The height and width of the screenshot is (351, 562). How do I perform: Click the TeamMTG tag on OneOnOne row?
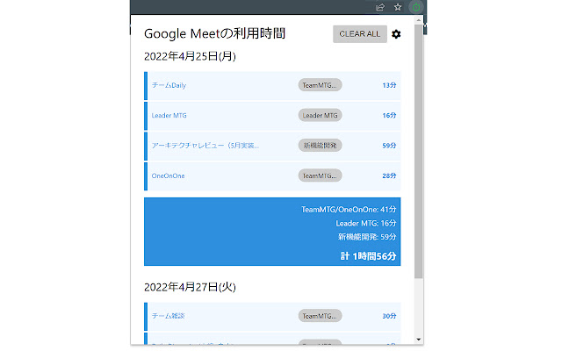pos(320,175)
